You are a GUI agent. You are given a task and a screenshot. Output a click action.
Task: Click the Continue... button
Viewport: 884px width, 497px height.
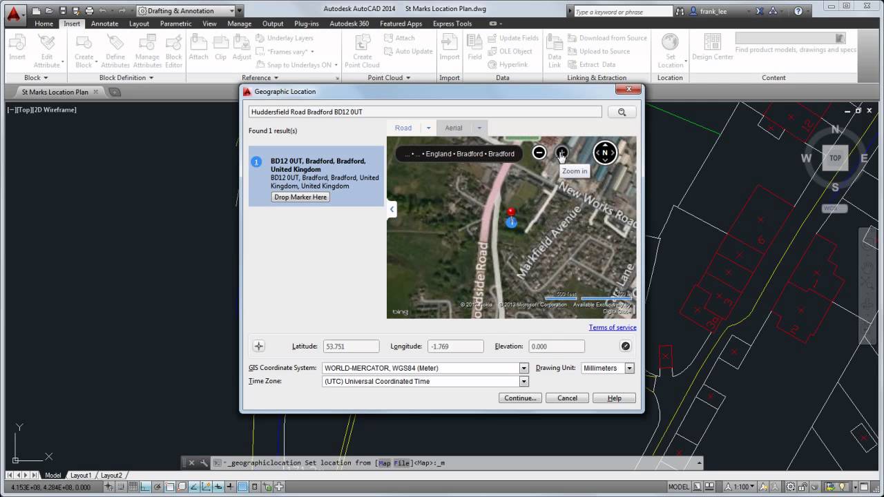coord(520,398)
